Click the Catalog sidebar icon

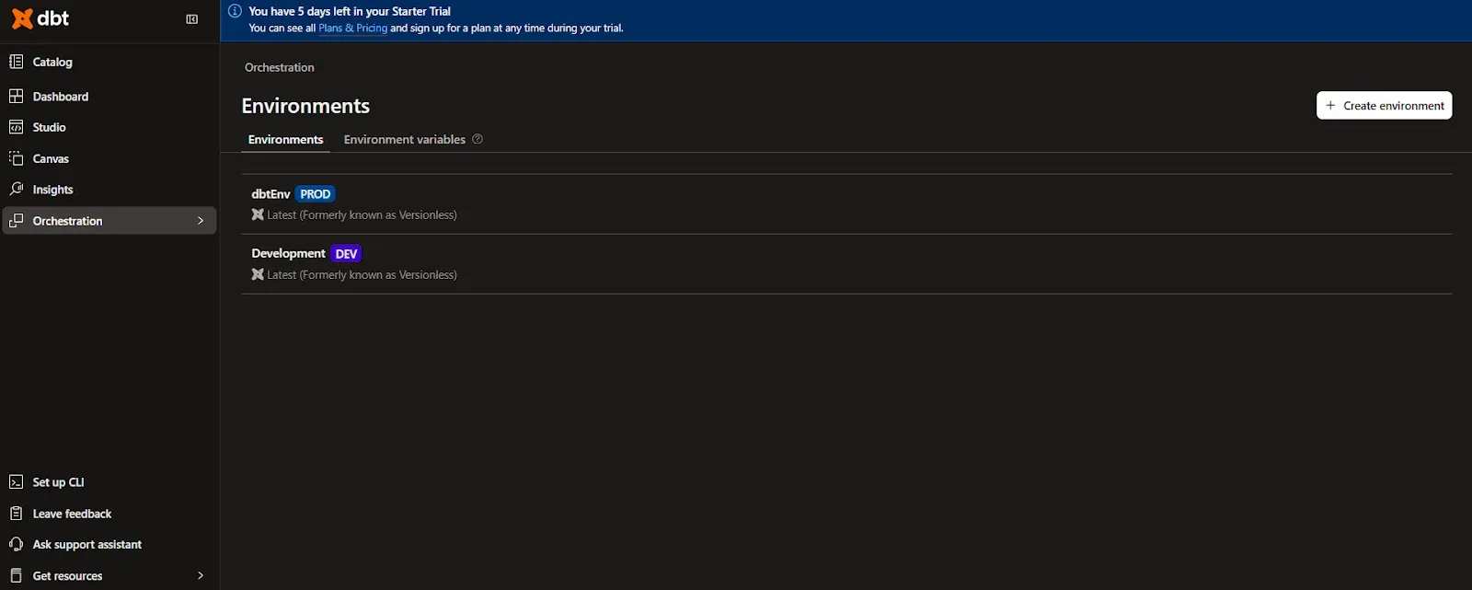(x=16, y=62)
